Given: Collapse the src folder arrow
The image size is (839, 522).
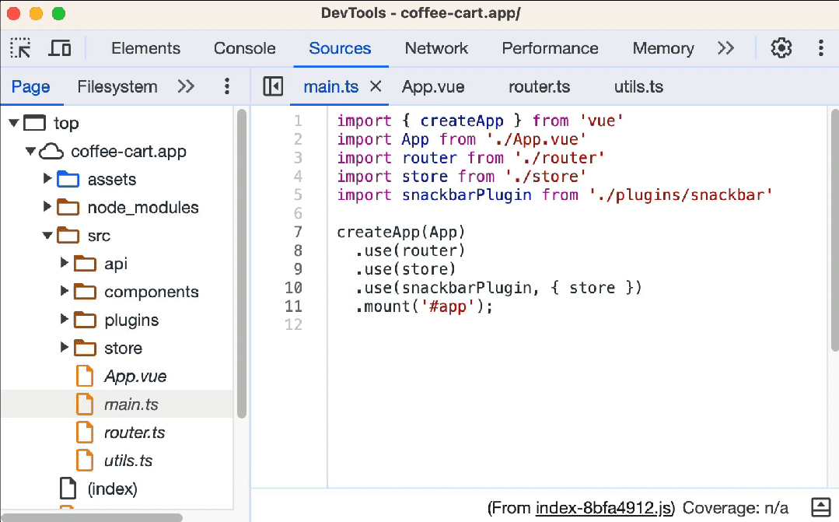Looking at the screenshot, I should (47, 235).
